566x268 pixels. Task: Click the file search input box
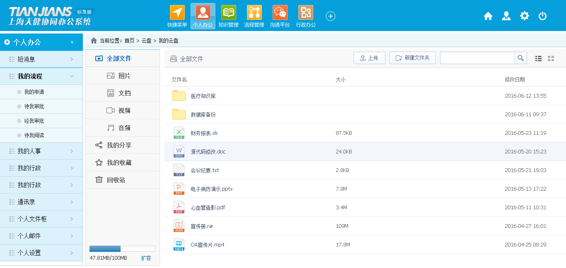click(477, 58)
